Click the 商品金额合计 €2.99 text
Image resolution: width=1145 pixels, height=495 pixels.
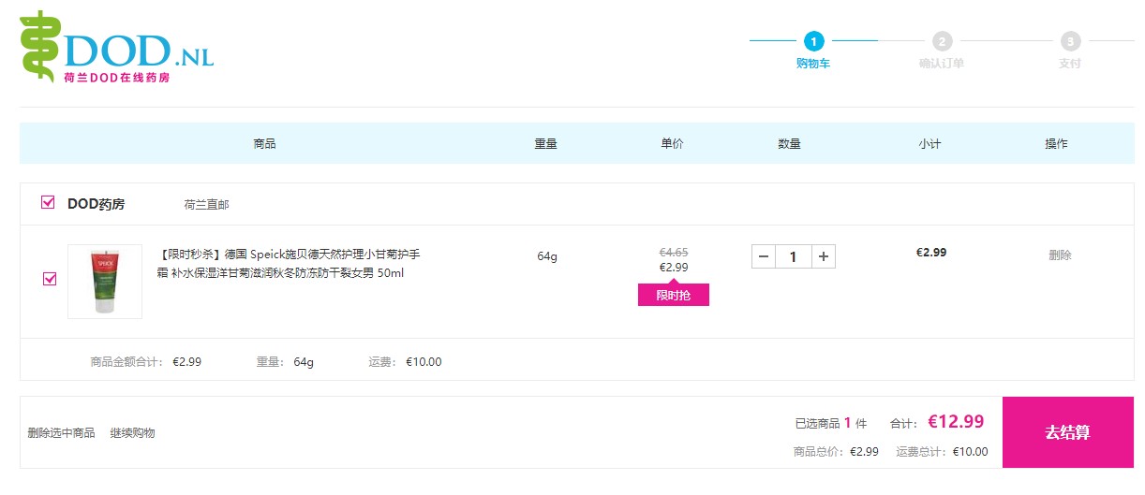pos(146,362)
